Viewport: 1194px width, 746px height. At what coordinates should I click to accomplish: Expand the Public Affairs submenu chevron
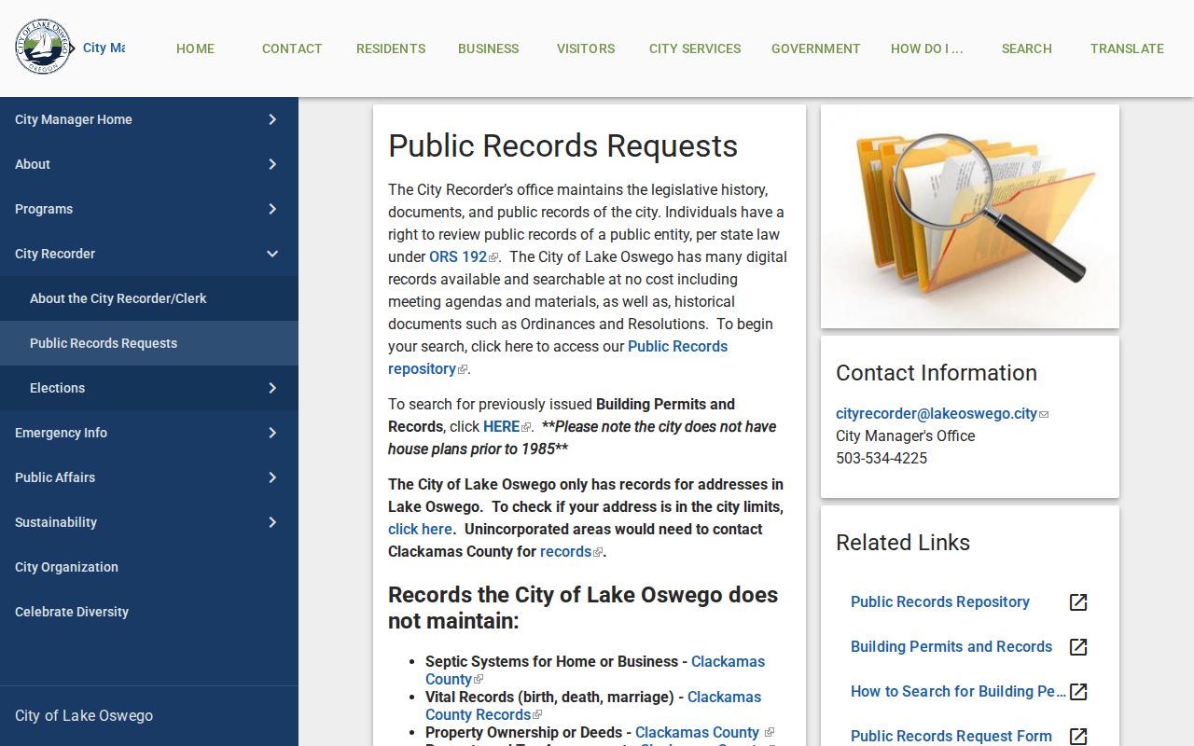point(272,477)
